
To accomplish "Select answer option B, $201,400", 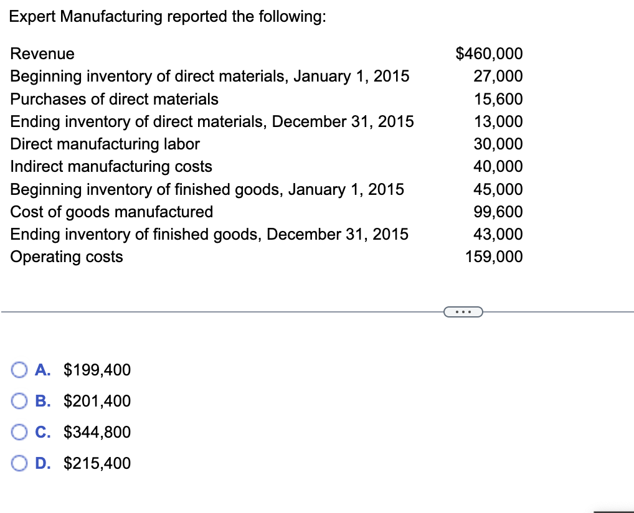I will pyautogui.click(x=18, y=401).
